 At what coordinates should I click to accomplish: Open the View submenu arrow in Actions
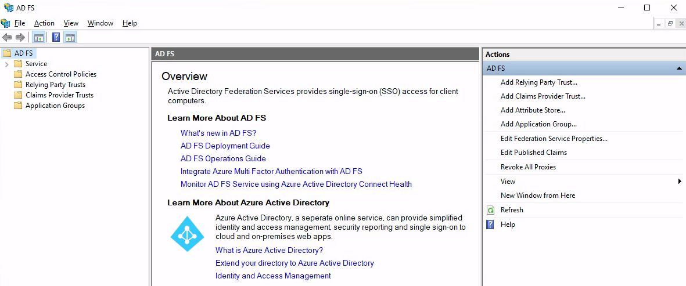point(680,181)
